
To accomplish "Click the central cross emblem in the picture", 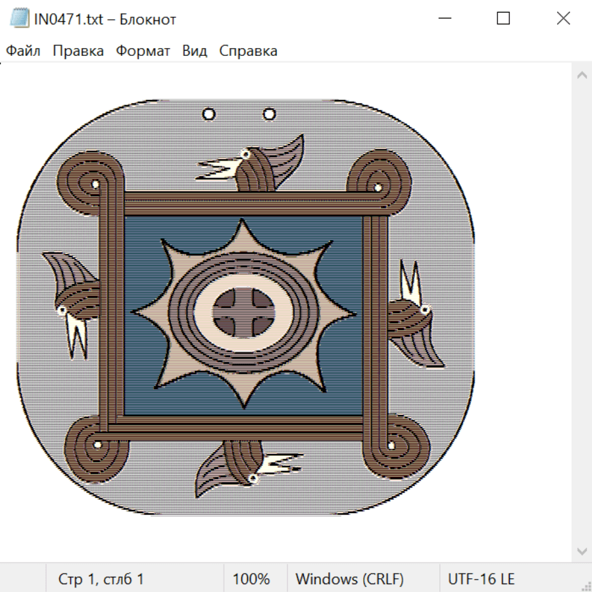I will click(x=245, y=308).
